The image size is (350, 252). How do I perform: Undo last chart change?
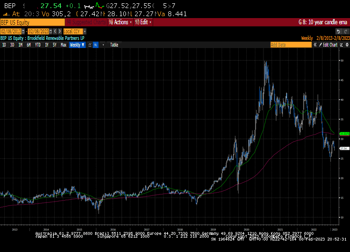(339, 31)
